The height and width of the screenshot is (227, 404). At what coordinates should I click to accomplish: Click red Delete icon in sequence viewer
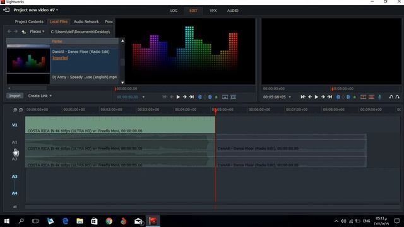click(x=372, y=97)
